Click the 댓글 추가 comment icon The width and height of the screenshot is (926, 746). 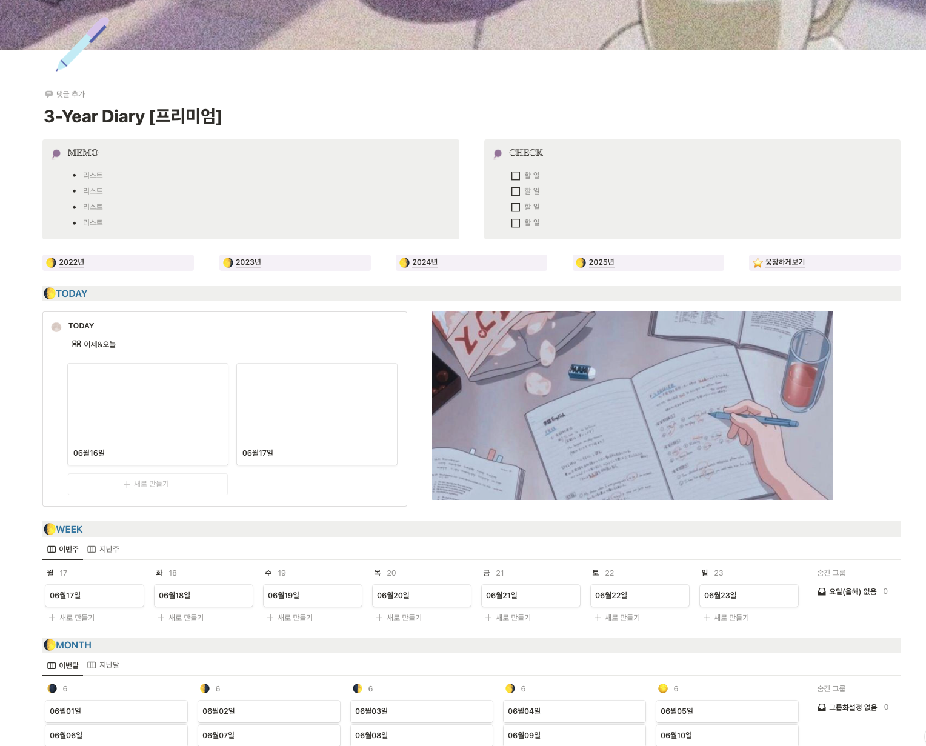[49, 94]
